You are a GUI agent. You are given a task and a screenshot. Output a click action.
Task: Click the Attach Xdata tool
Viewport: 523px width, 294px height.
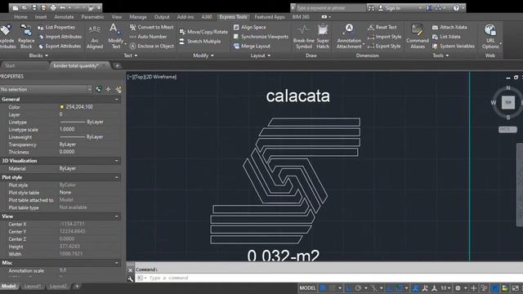(449, 27)
